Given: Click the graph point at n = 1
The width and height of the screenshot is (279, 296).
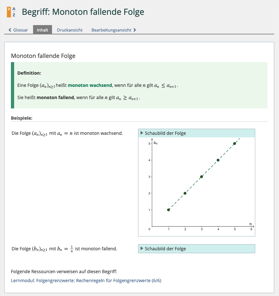Looking at the screenshot, I should [169, 210].
